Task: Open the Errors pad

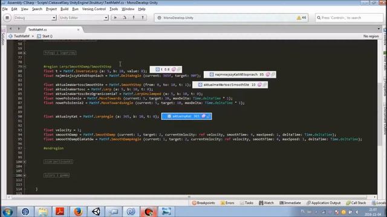Action: pyautogui.click(x=227, y=203)
